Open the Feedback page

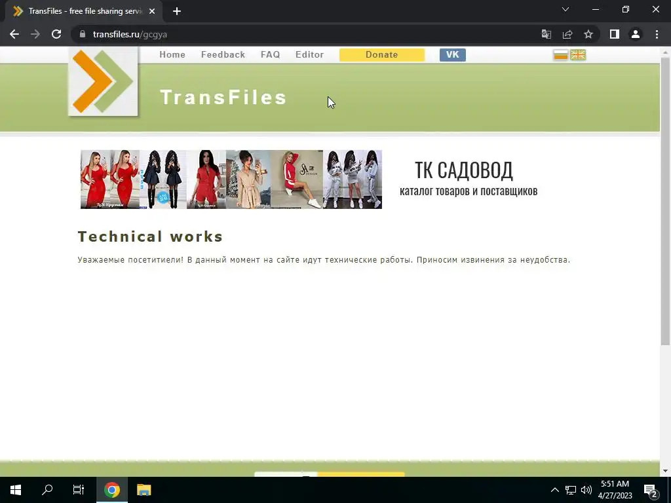click(x=223, y=55)
